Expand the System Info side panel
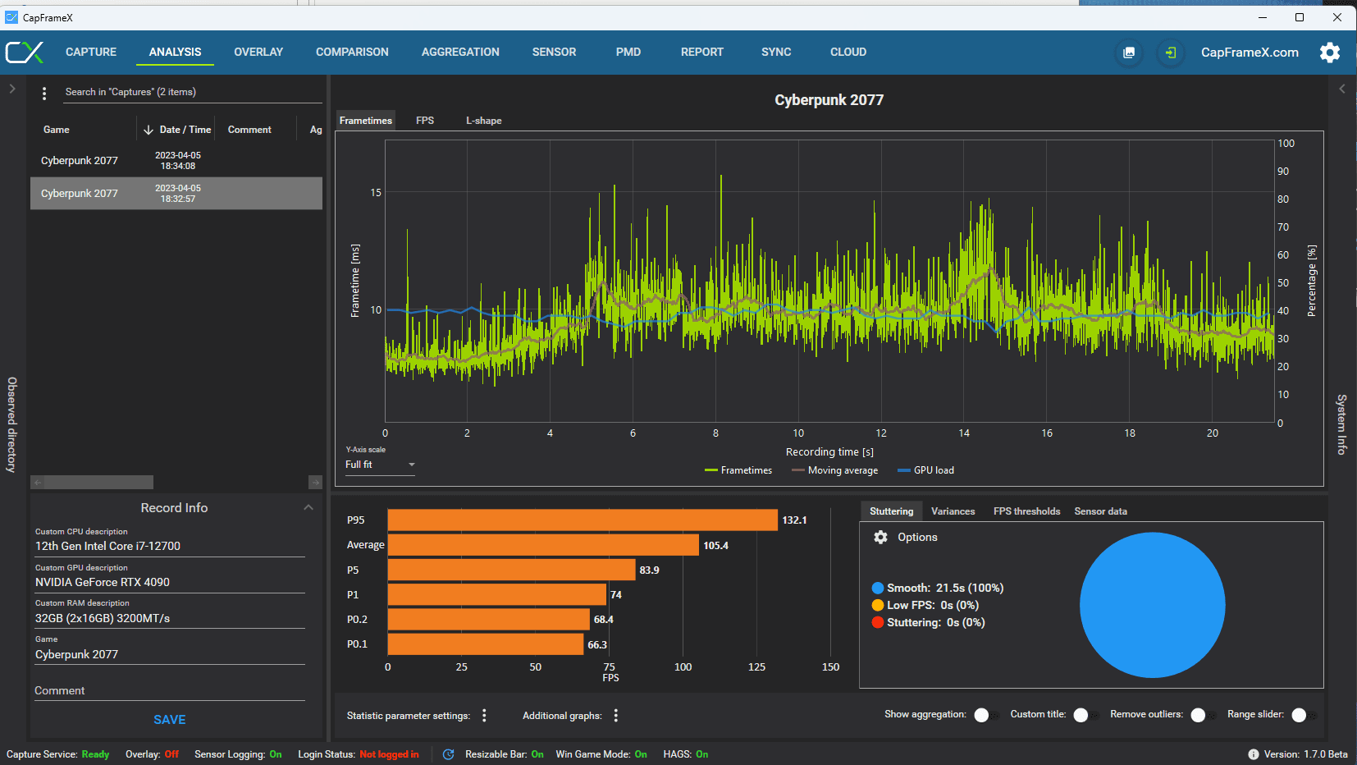Image resolution: width=1357 pixels, height=765 pixels. click(x=1342, y=89)
